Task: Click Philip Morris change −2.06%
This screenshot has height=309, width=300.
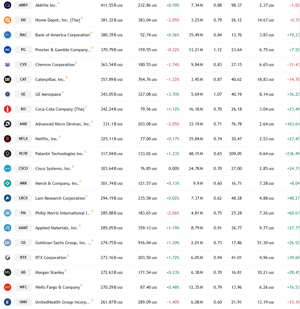Action: [173, 213]
